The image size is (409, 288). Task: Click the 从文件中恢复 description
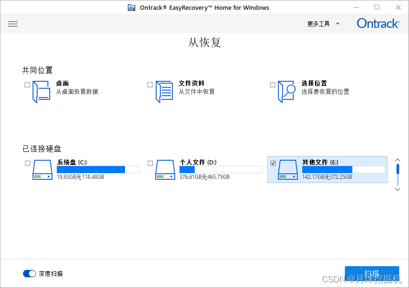click(x=197, y=92)
